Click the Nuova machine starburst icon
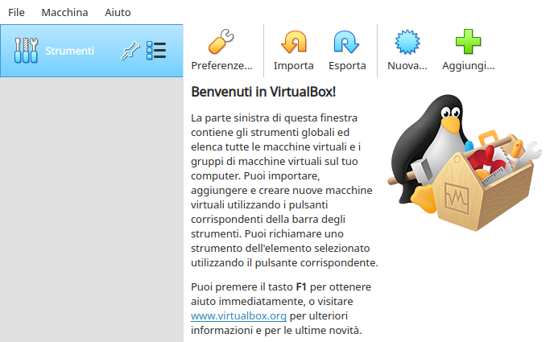 click(407, 42)
